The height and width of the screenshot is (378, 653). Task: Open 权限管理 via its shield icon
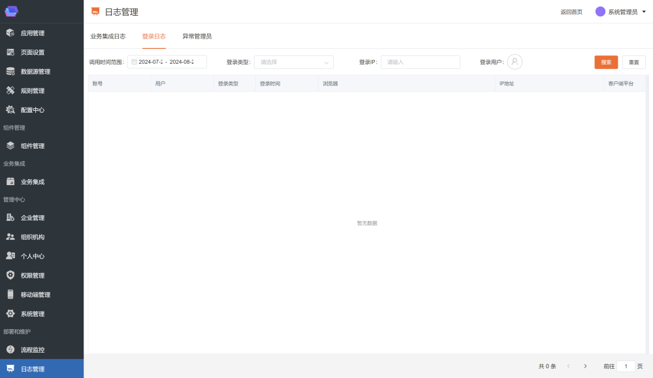[x=10, y=276]
